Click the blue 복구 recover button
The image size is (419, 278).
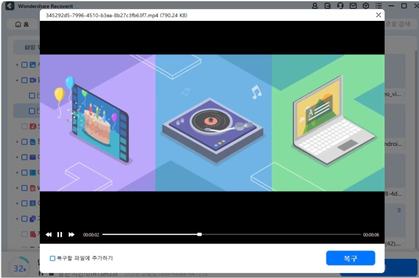(350, 258)
